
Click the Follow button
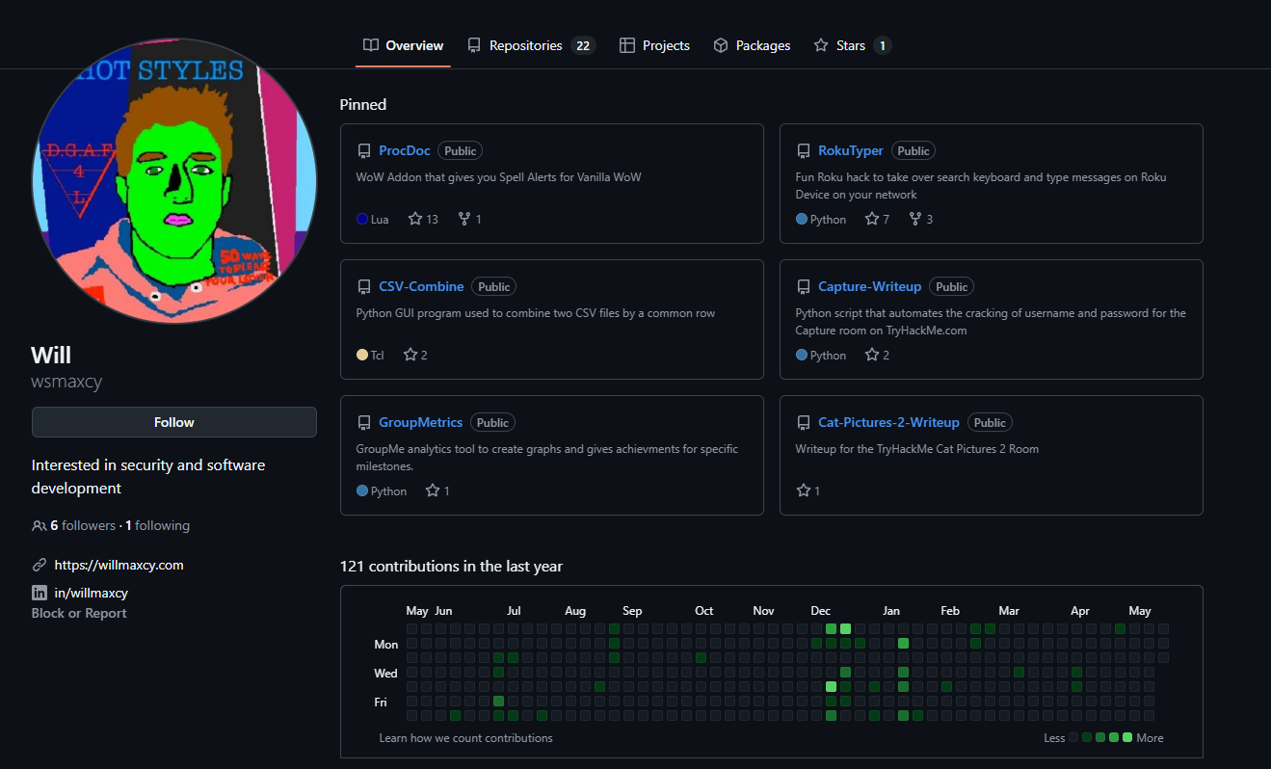tap(173, 422)
